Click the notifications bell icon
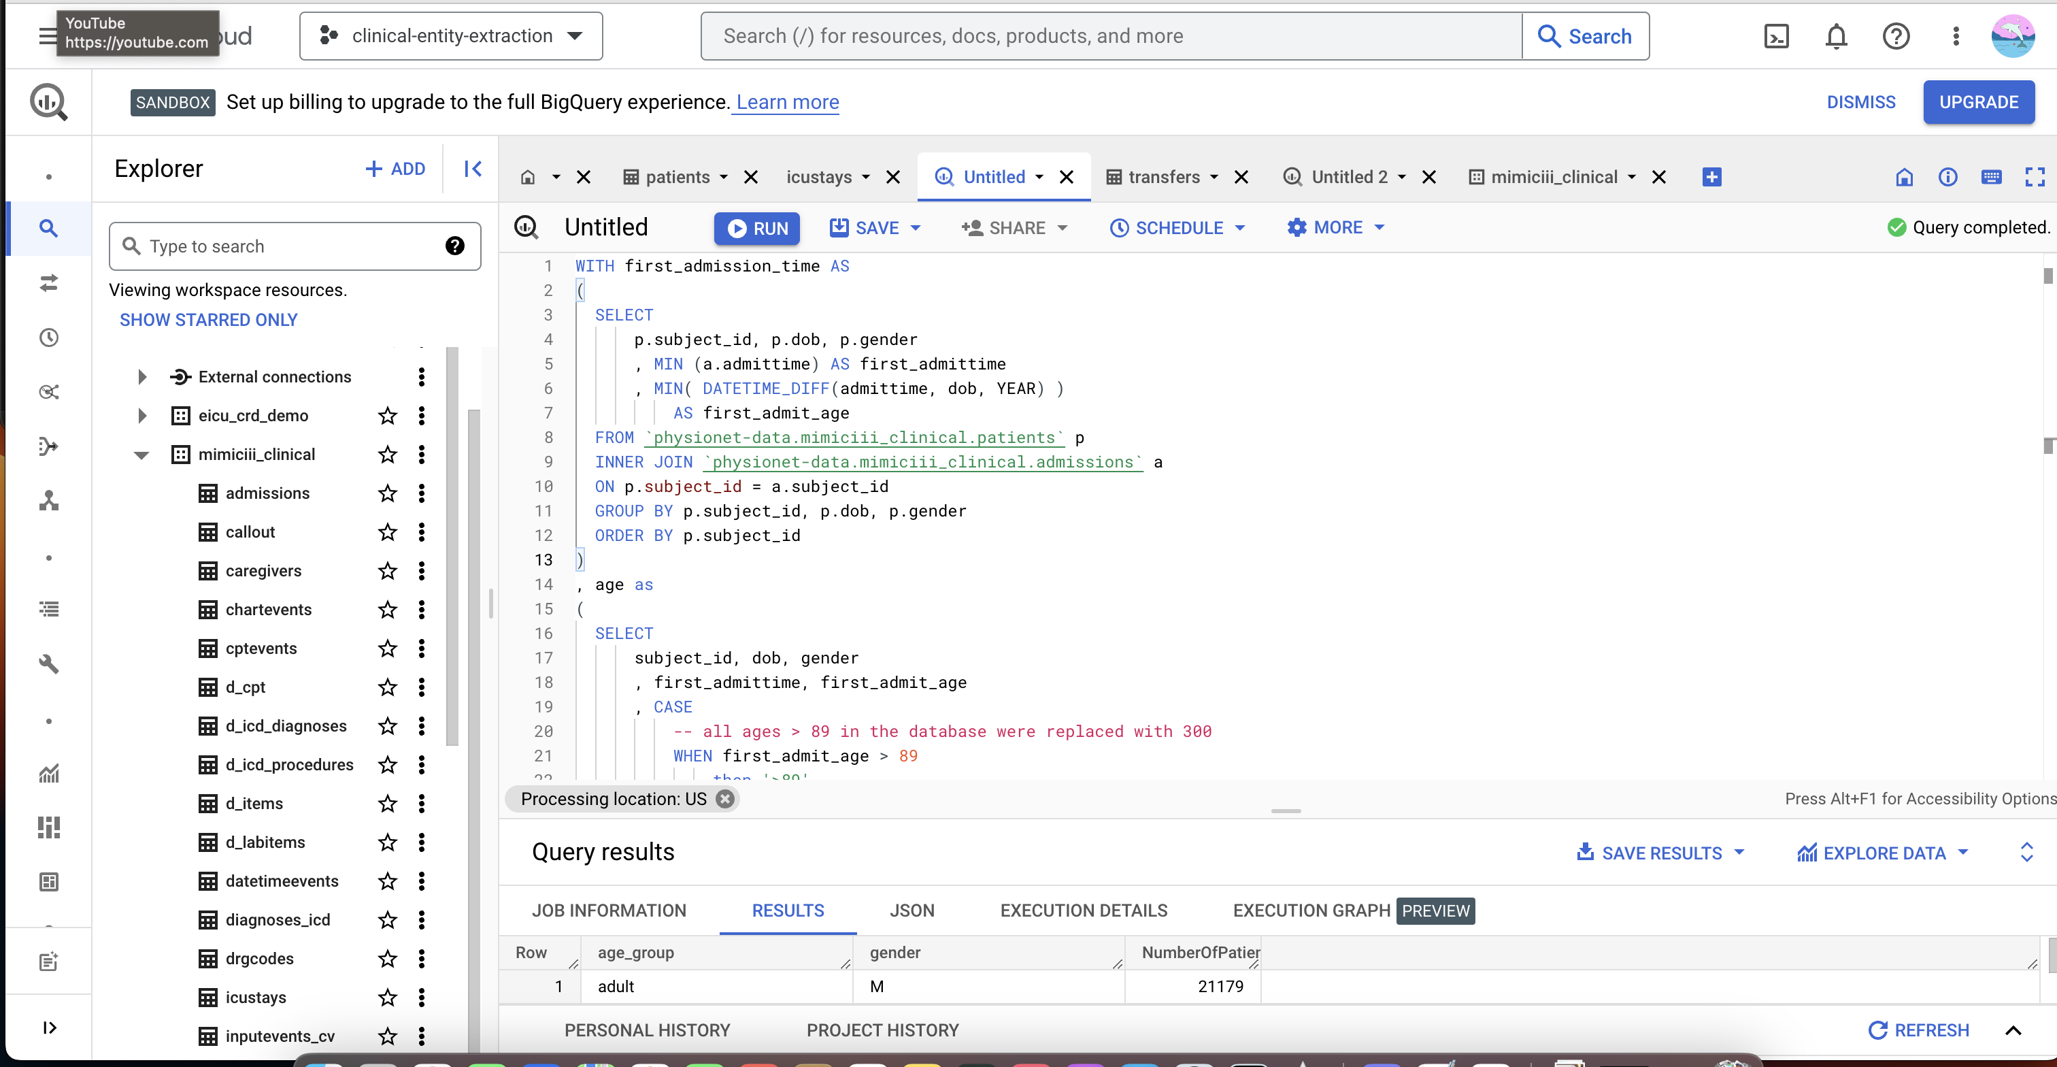The width and height of the screenshot is (2057, 1067). coord(1836,36)
